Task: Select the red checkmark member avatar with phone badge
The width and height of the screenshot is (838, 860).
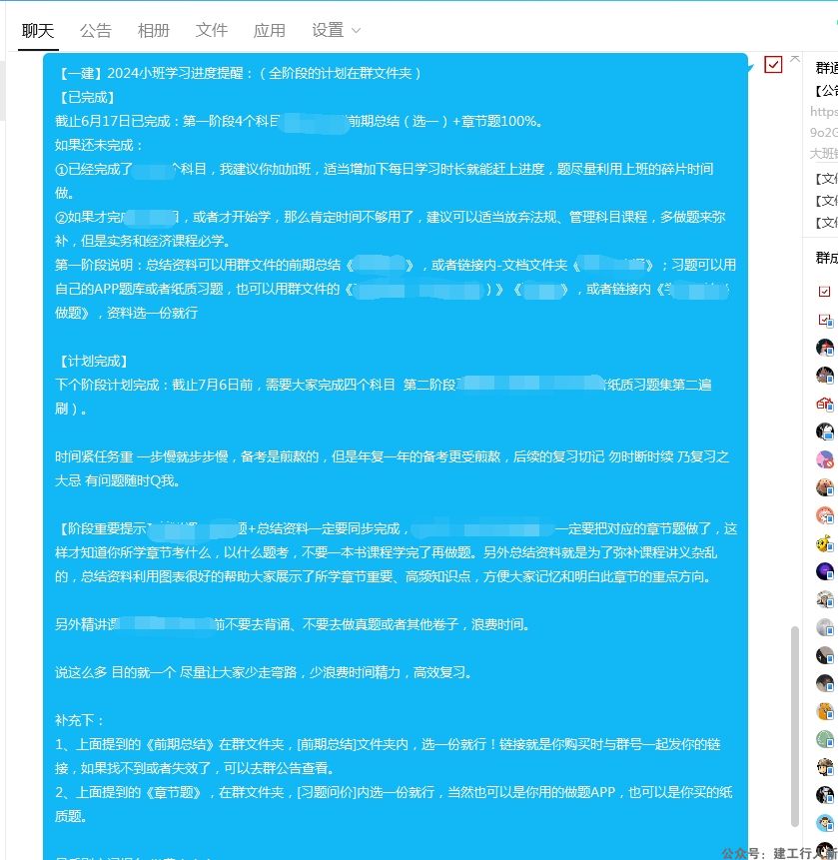Action: [x=825, y=320]
